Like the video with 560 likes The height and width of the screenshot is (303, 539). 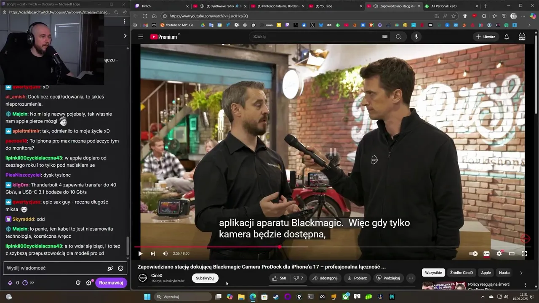click(279, 278)
